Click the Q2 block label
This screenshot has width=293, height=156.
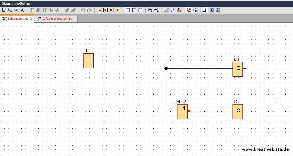[237, 102]
